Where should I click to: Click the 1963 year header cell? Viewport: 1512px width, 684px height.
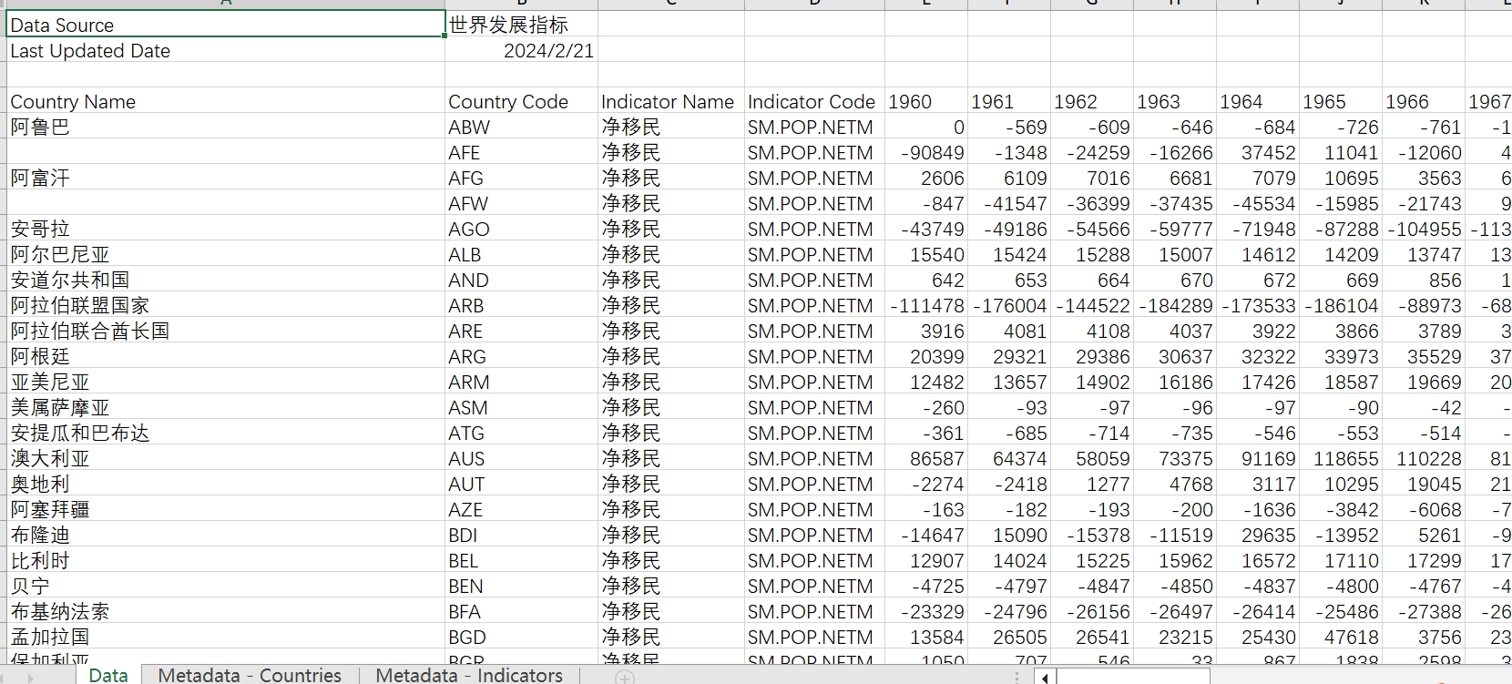click(x=1175, y=101)
